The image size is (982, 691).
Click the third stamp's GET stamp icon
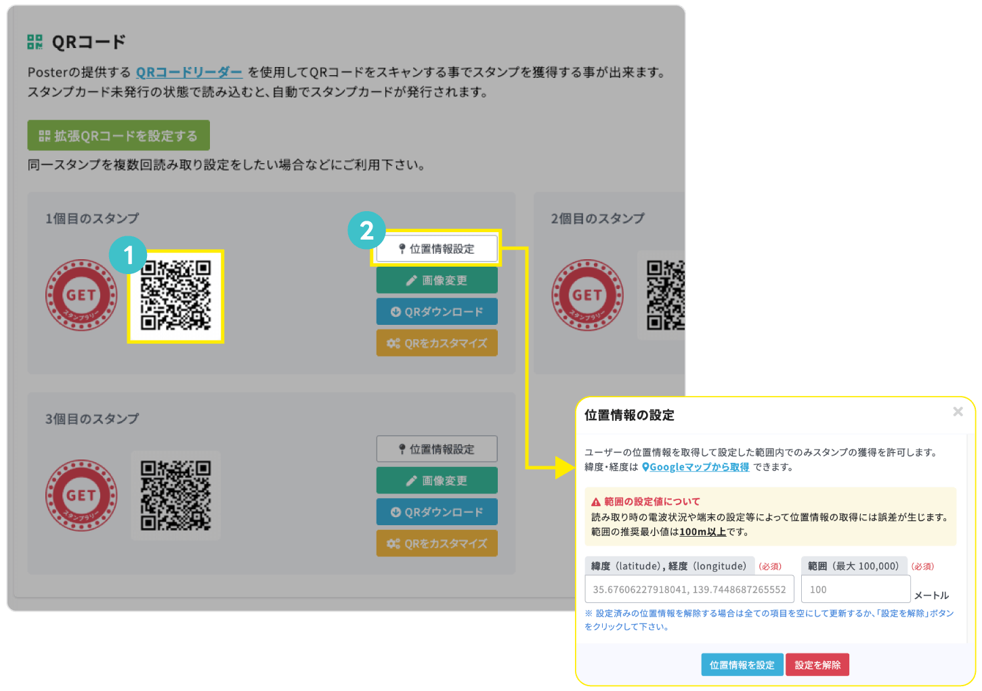(x=81, y=495)
